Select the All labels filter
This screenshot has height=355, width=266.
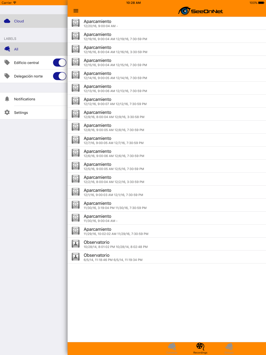tap(34, 49)
